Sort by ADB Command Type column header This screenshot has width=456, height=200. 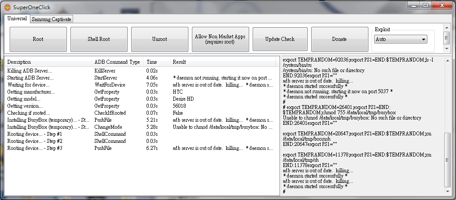pyautogui.click(x=118, y=62)
